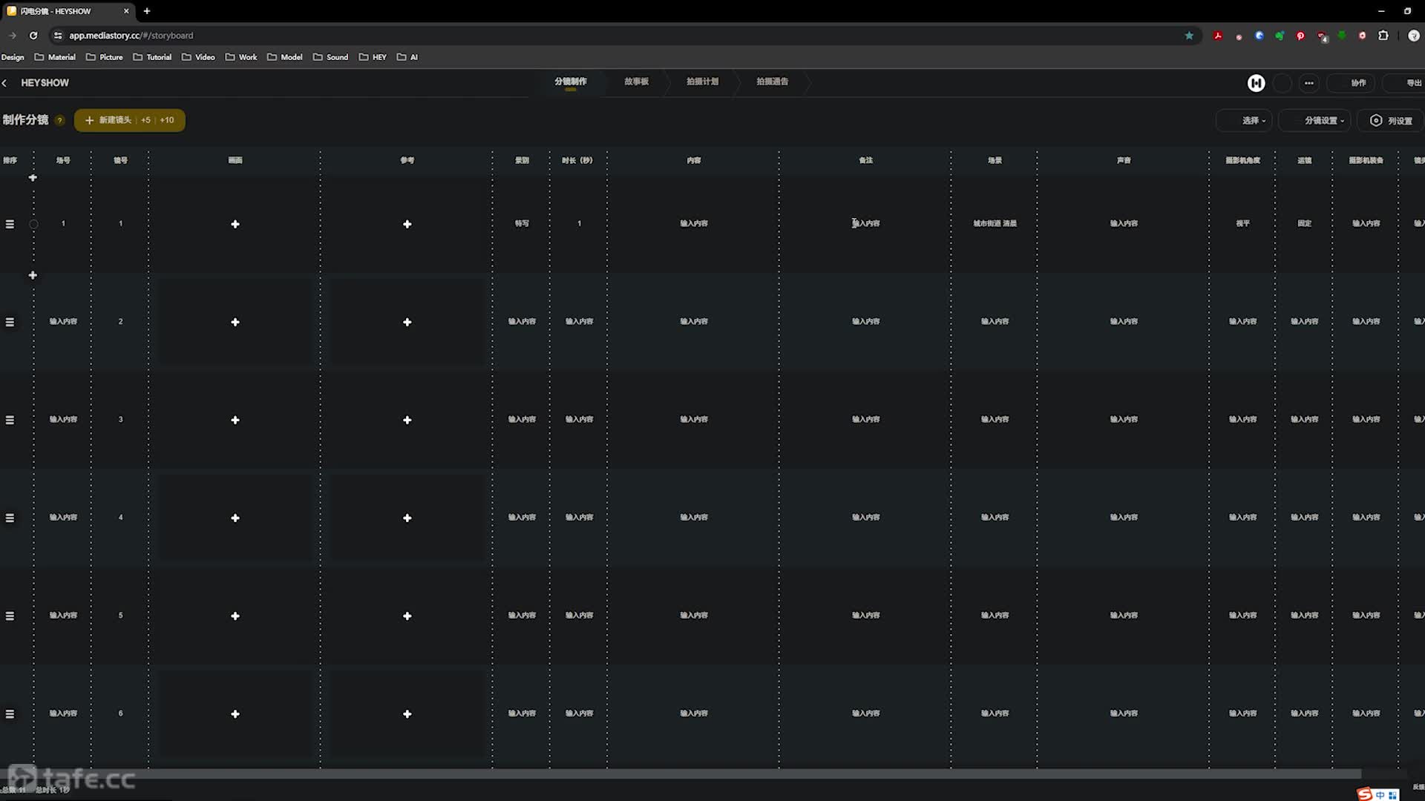Edit the 特写 shot size in row 1

(x=522, y=223)
